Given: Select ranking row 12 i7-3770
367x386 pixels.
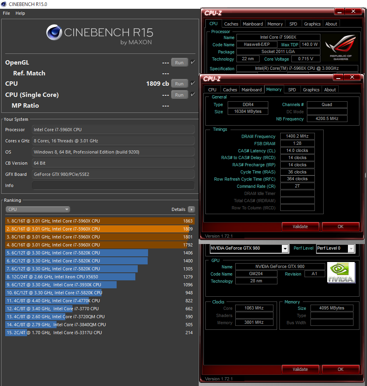Looking at the screenshot, I should pyautogui.click(x=100, y=309).
